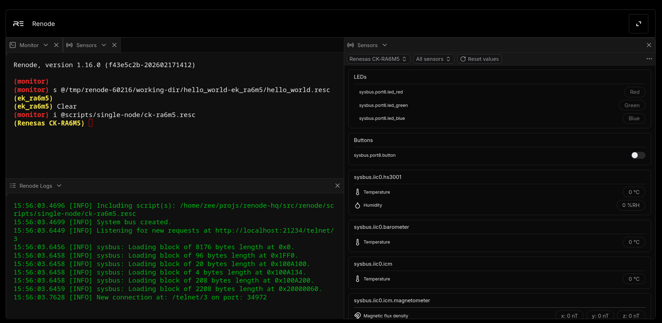Select the Monitor tab
This screenshot has width=662, height=323.
29,45
